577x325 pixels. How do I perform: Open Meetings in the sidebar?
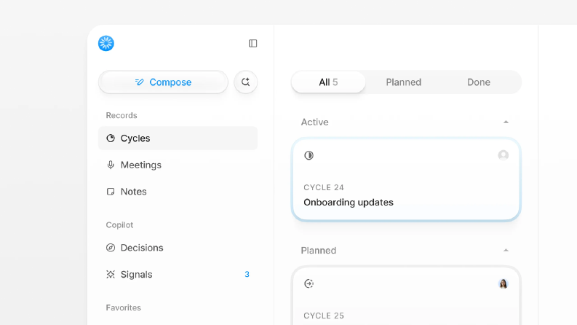tap(178, 165)
